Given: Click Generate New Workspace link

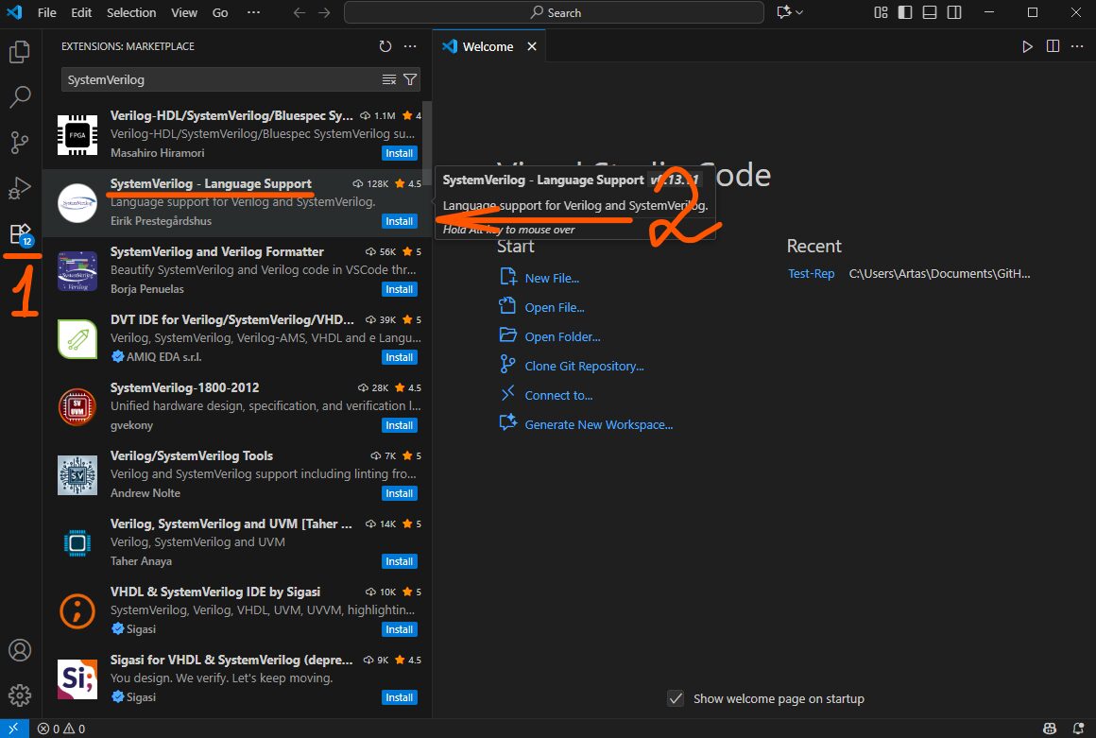Looking at the screenshot, I should pos(599,425).
